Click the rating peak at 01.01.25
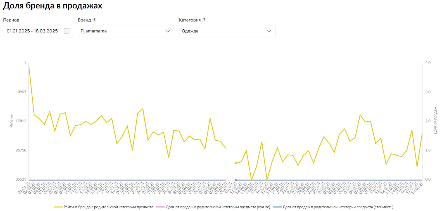Screen dimensions: 447x211 (29, 67)
